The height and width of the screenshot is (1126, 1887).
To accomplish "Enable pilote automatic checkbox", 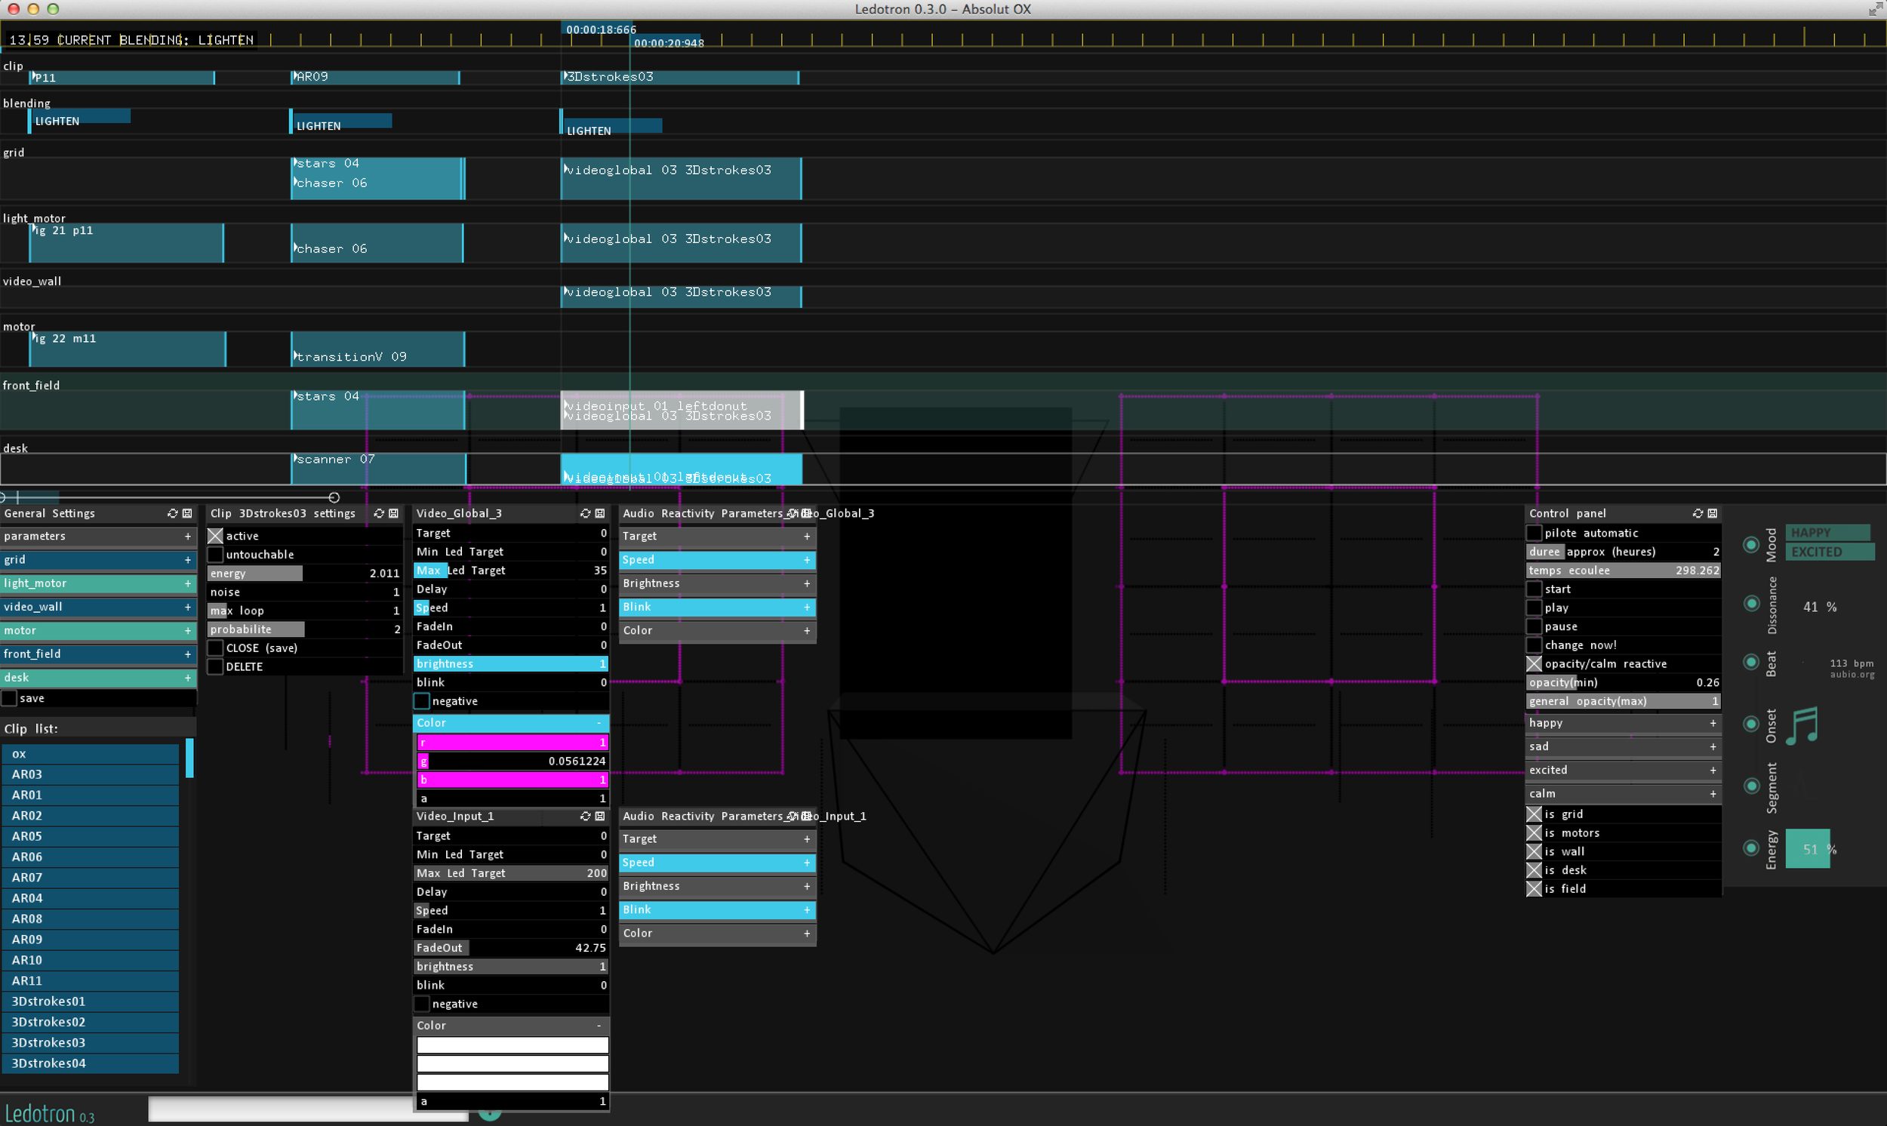I will (x=1535, y=534).
